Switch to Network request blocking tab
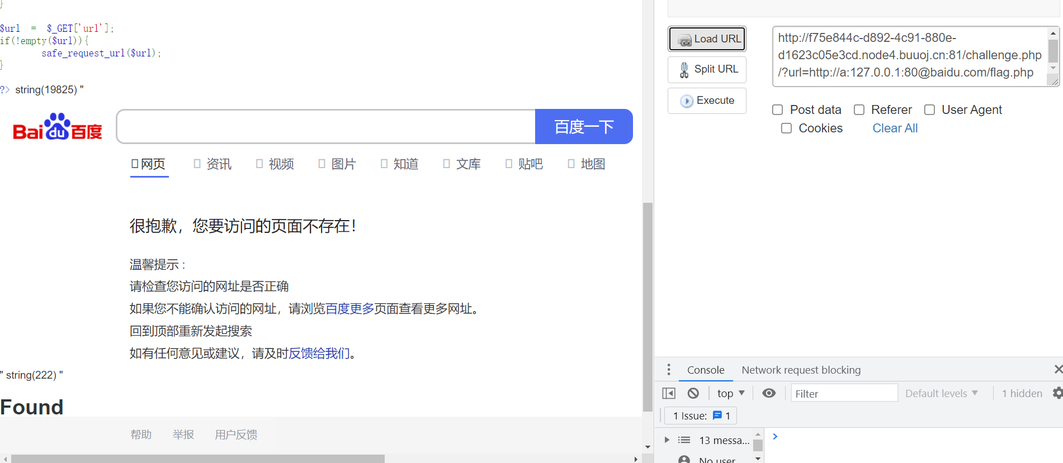Image resolution: width=1063 pixels, height=463 pixels. 801,370
